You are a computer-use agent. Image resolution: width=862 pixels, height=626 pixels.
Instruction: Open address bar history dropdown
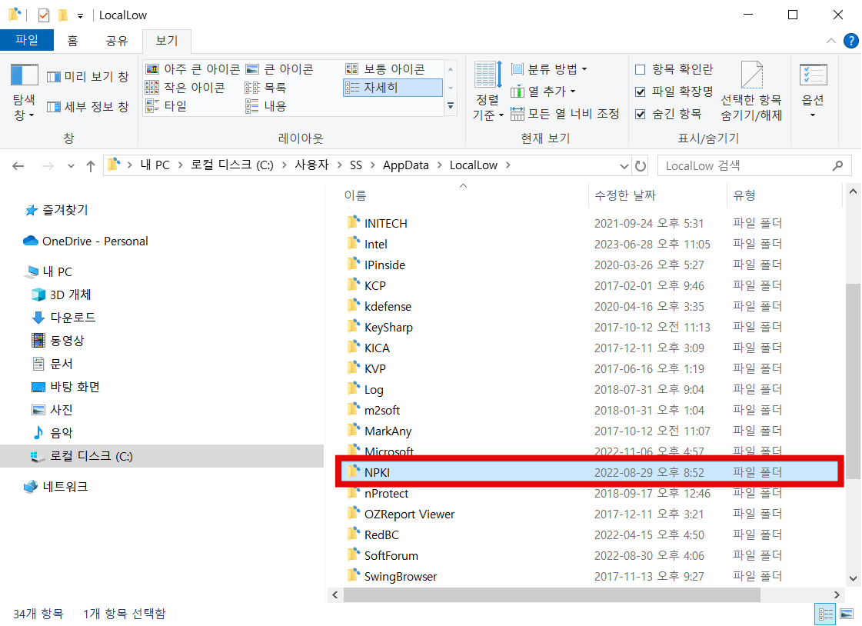[624, 165]
